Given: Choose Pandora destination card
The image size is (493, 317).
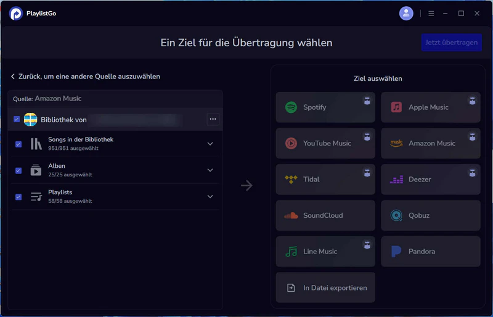Looking at the screenshot, I should (431, 252).
